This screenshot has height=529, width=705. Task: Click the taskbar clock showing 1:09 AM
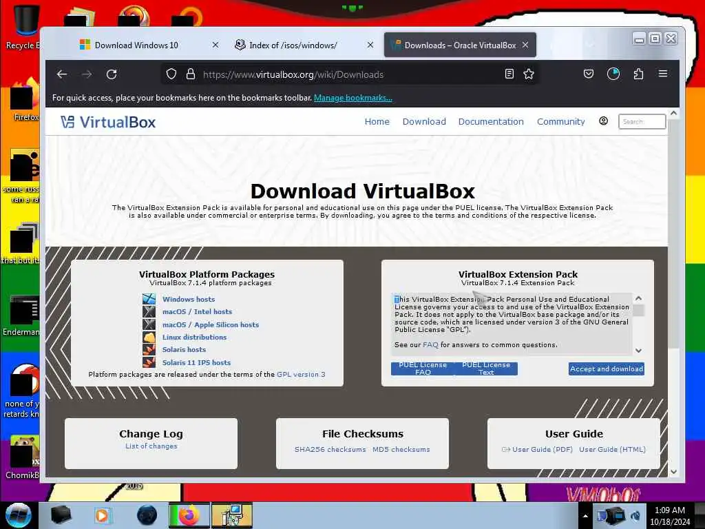tap(669, 516)
